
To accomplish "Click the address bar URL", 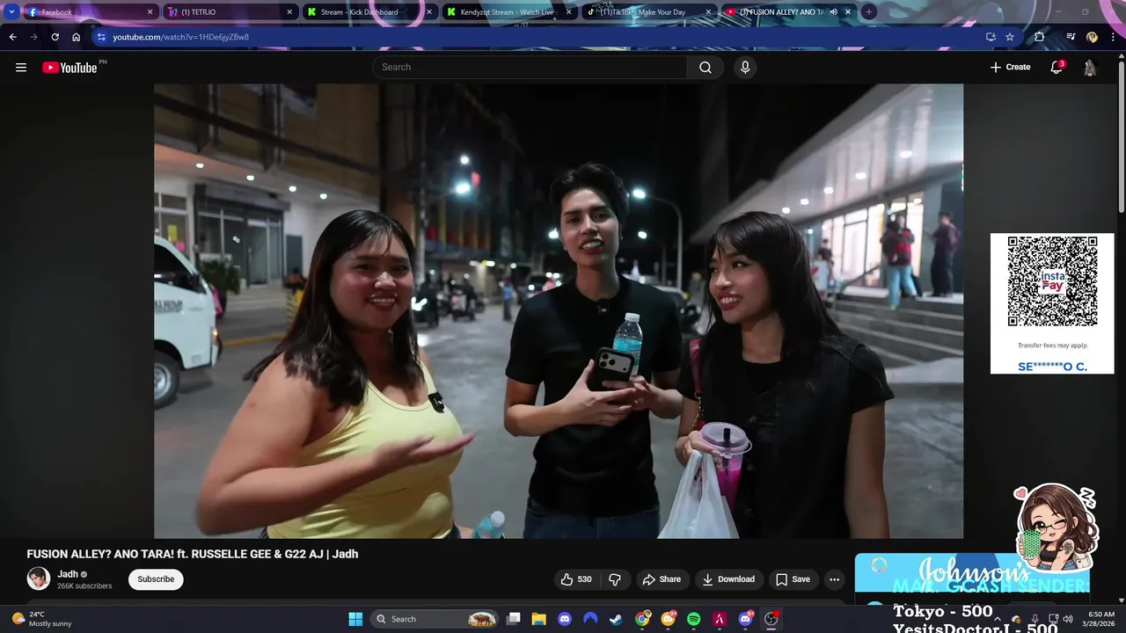I will (x=180, y=37).
